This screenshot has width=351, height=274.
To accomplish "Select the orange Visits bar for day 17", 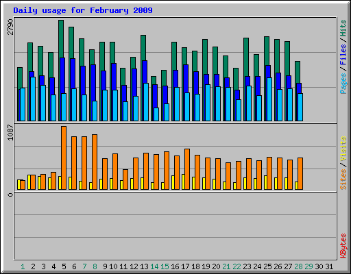I will tap(187, 169).
